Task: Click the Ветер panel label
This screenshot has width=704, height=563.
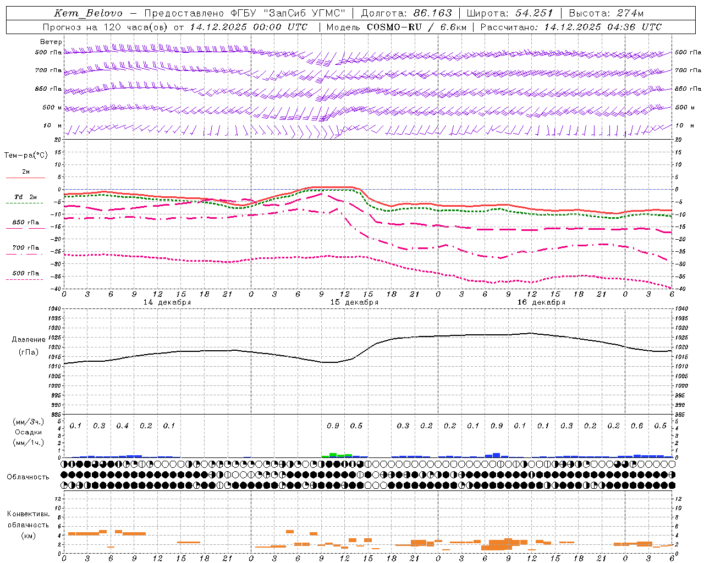Action: coord(51,42)
